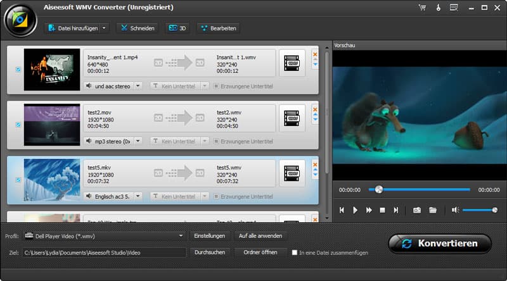507x281 pixels.
Task: Click the Einstellungen button
Action: tap(210, 236)
